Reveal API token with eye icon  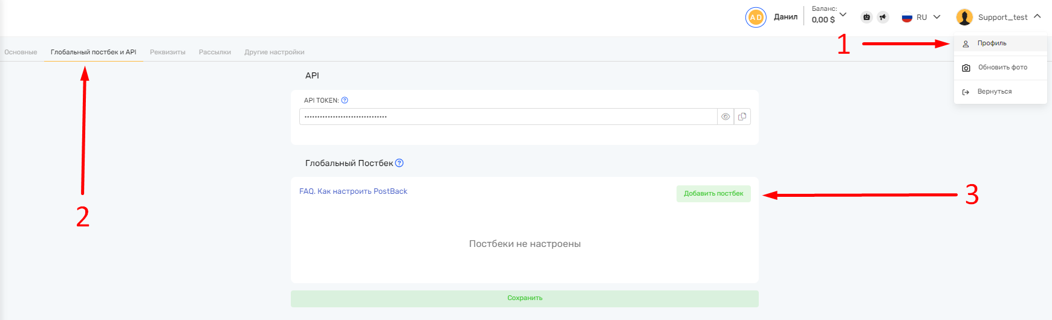point(726,117)
